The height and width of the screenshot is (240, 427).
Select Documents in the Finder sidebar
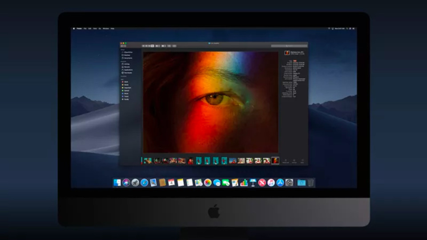(x=127, y=58)
